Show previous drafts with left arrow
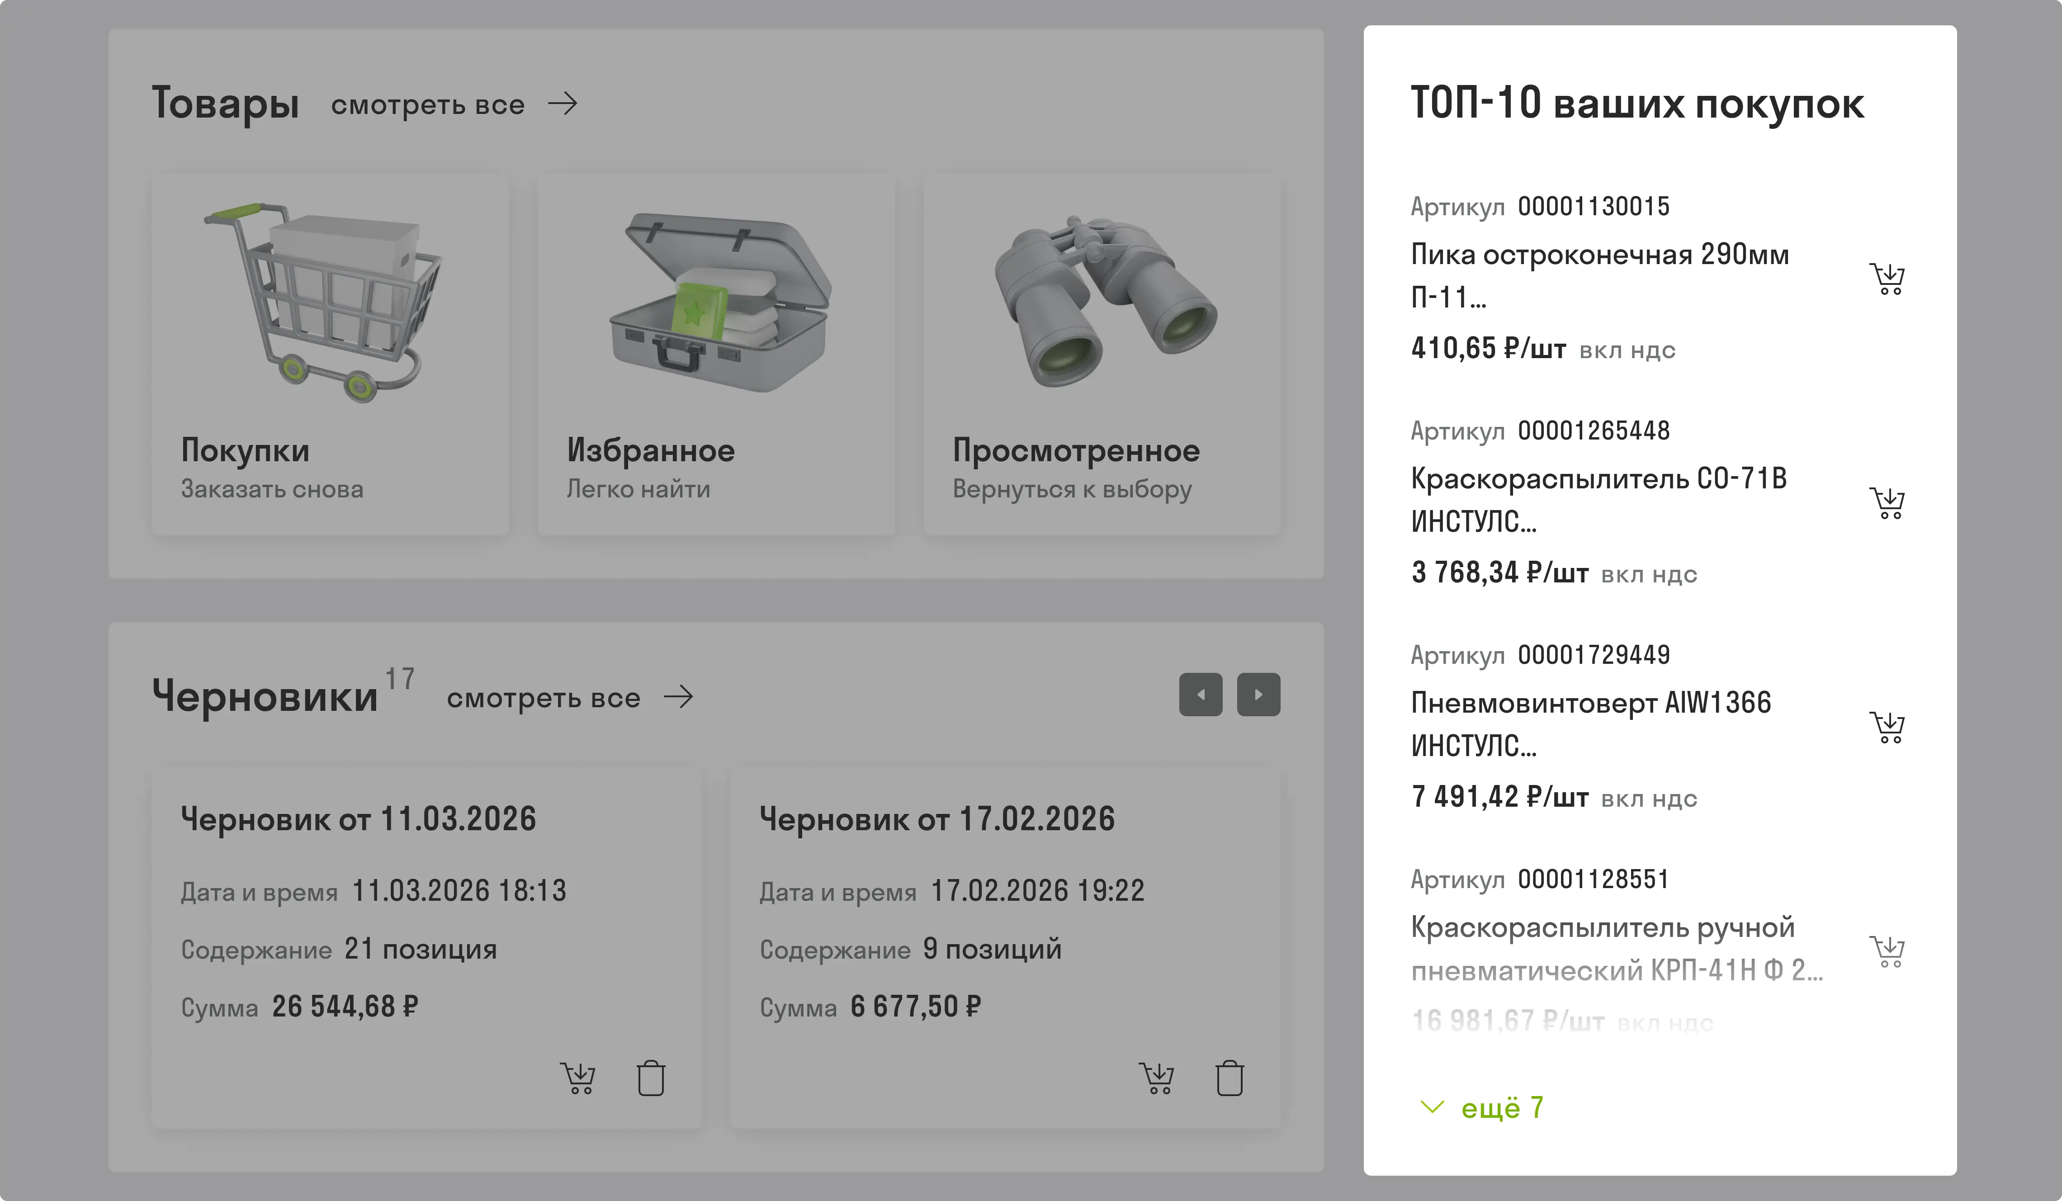Image resolution: width=2062 pixels, height=1201 pixels. tap(1201, 695)
